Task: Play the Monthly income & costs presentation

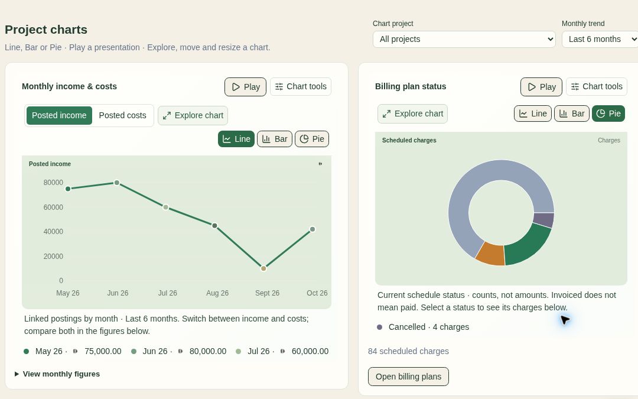Action: coord(245,87)
